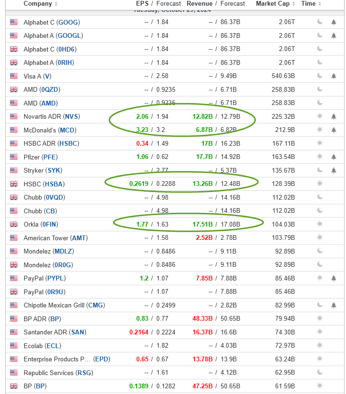346x394 pixels.
Task: Click Enterprise Products revenue 13.78B
Action: coord(203,359)
